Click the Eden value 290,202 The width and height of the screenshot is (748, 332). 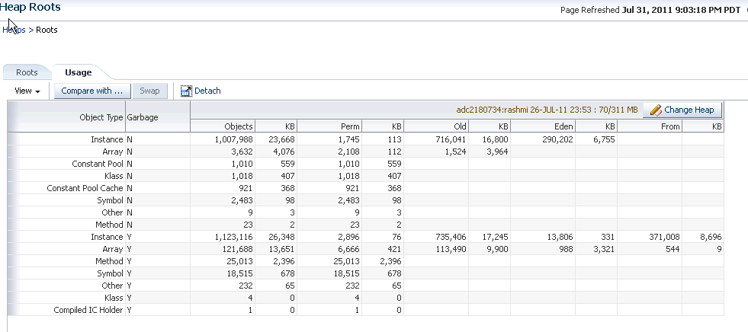[x=557, y=139]
